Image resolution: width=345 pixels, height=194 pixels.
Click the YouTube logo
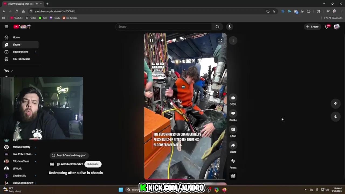(x=22, y=27)
